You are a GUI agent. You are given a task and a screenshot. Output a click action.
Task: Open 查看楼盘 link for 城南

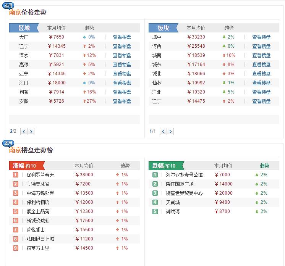pyautogui.click(x=261, y=55)
